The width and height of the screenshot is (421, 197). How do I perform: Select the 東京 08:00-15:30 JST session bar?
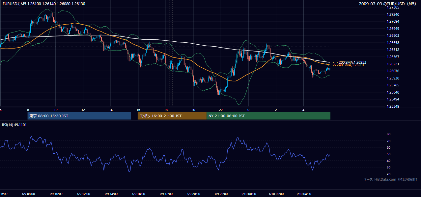click(79, 116)
